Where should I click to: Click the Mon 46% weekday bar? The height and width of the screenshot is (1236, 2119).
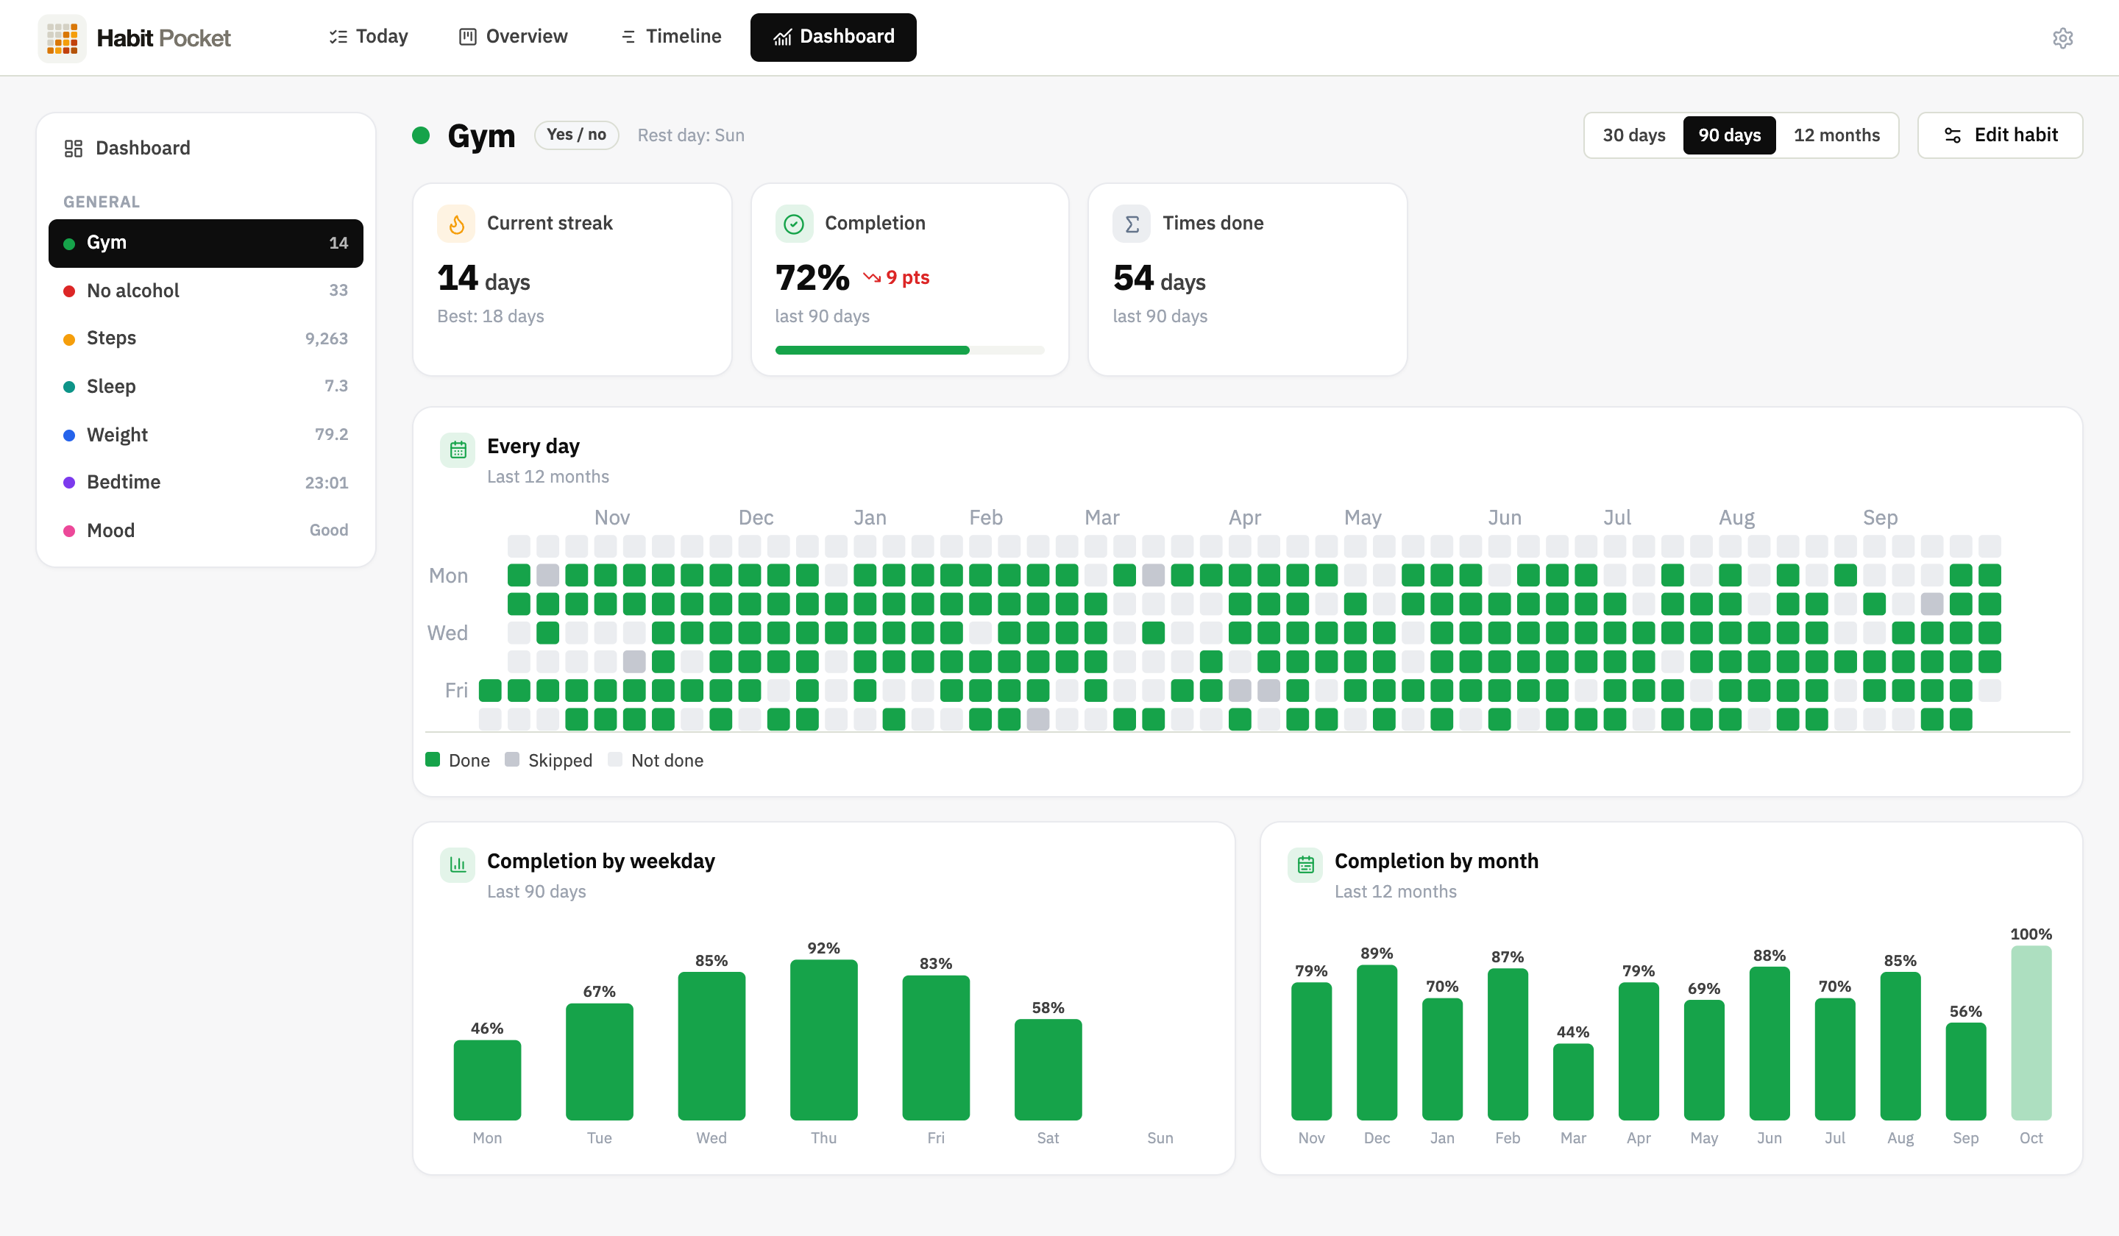pos(487,1081)
